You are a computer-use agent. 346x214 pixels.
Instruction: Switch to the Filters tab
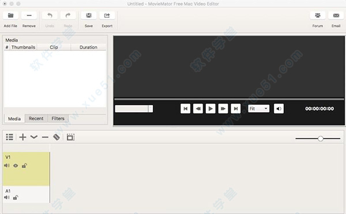point(58,119)
